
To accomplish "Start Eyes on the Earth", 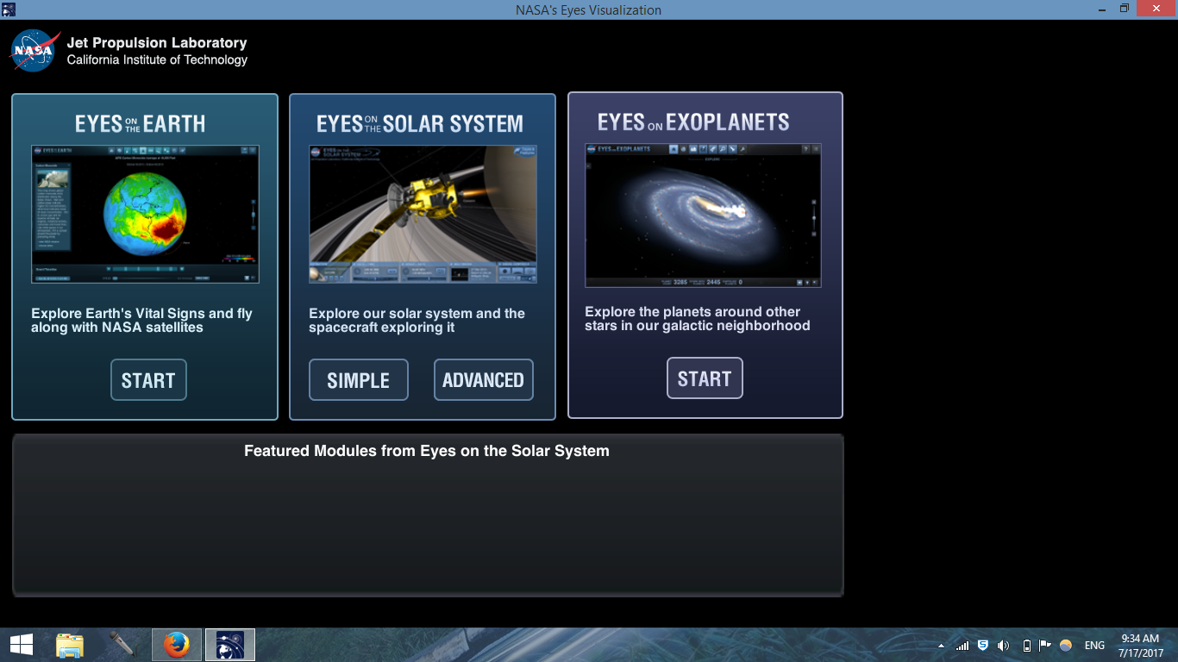I will 147,379.
